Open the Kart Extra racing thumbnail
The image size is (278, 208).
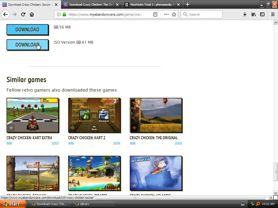click(x=33, y=115)
